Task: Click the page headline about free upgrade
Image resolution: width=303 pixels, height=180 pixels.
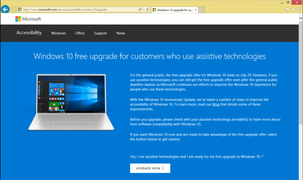Action: [x=150, y=56]
